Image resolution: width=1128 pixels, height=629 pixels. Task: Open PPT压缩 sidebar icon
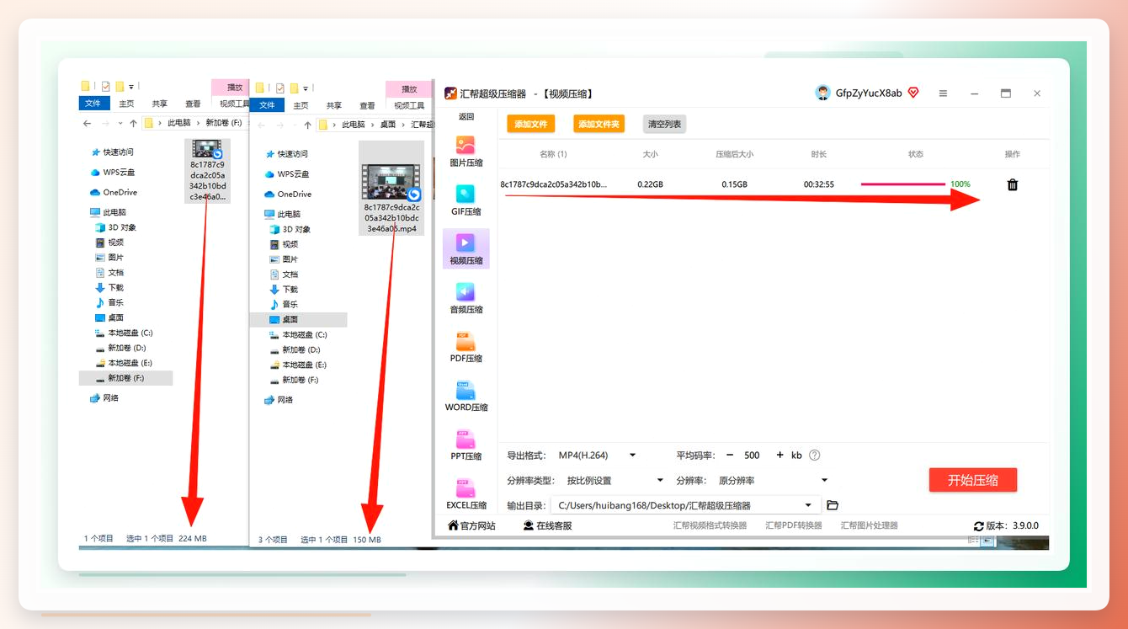[x=466, y=445]
